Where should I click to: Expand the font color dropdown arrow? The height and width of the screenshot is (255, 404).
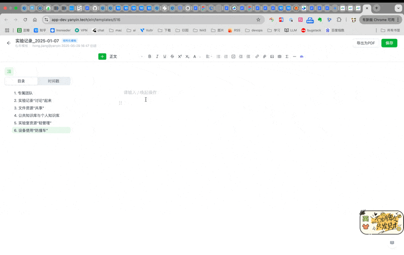coord(200,57)
